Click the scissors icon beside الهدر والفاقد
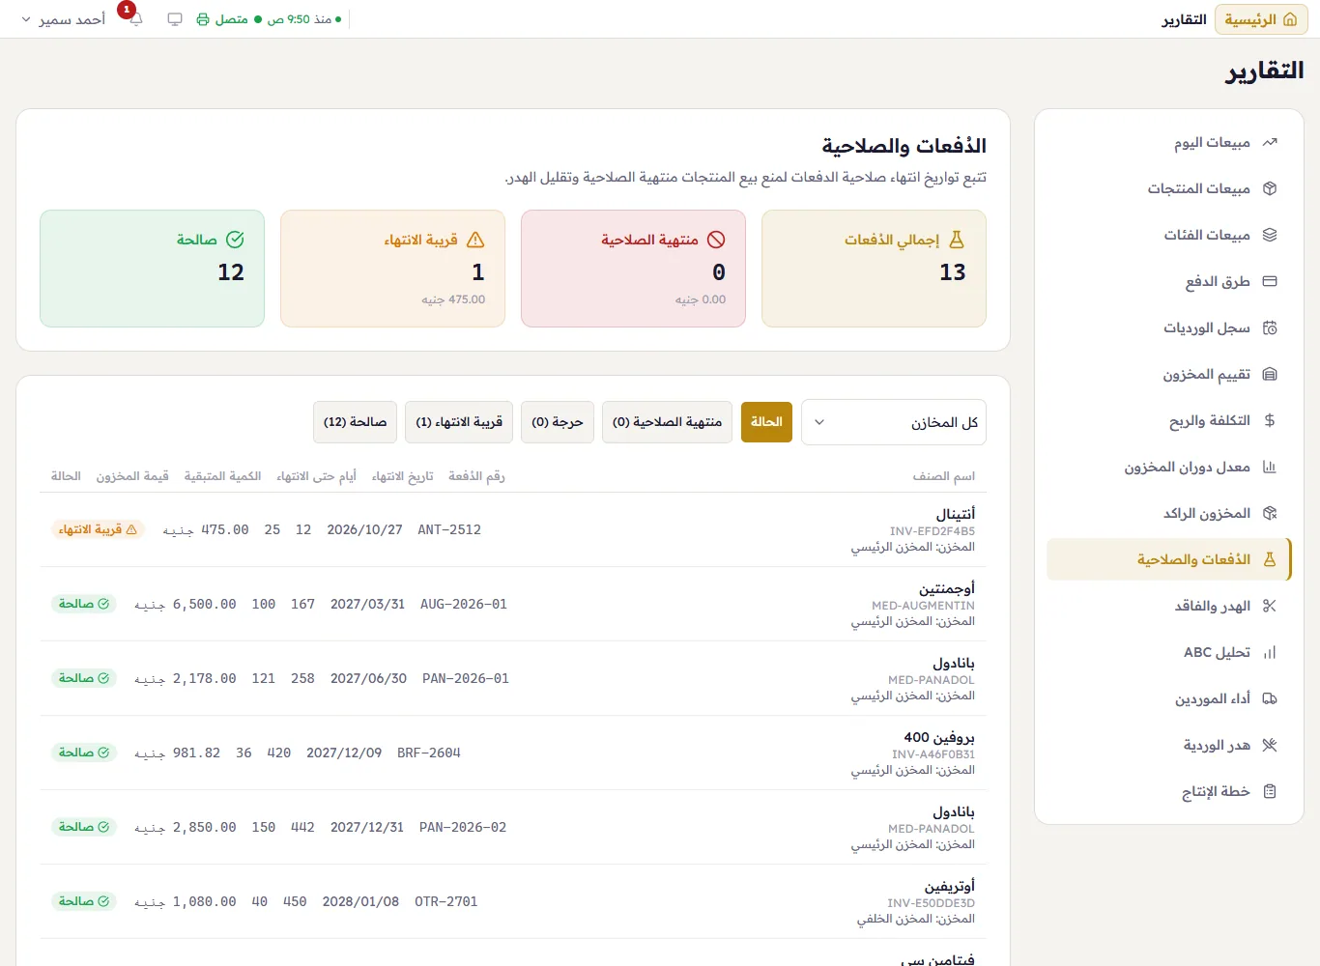The height and width of the screenshot is (966, 1320). (1270, 606)
